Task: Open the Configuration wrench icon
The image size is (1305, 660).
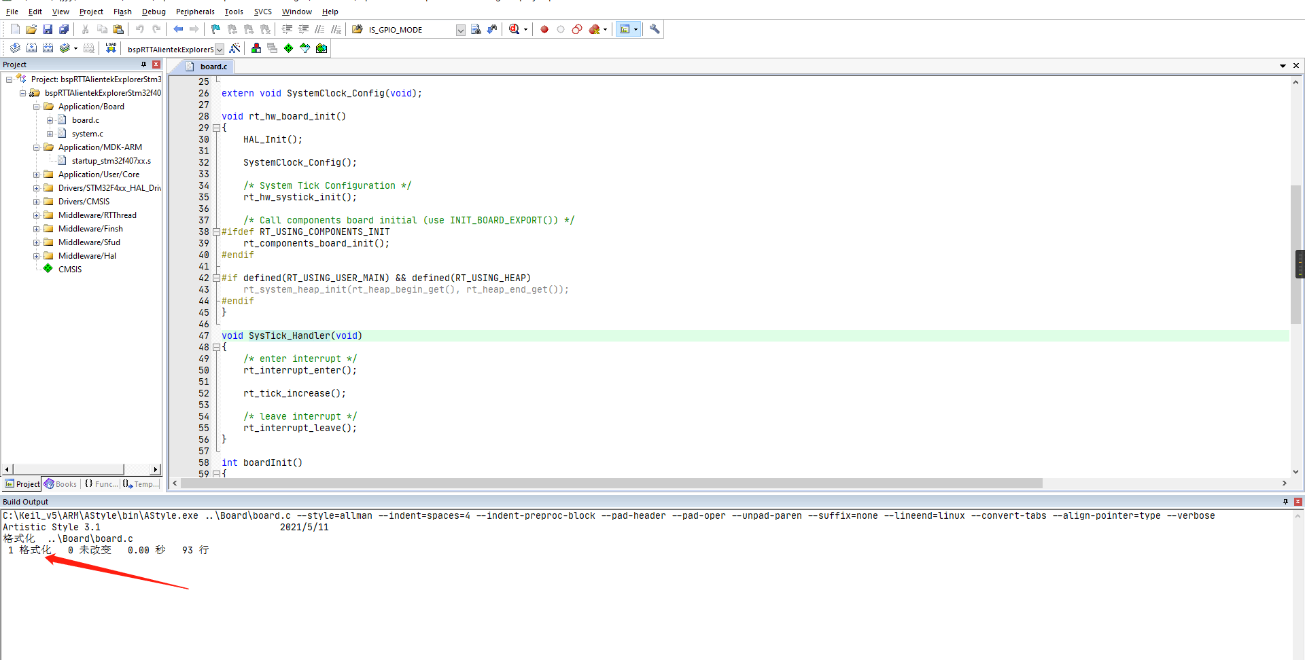Action: click(x=655, y=29)
